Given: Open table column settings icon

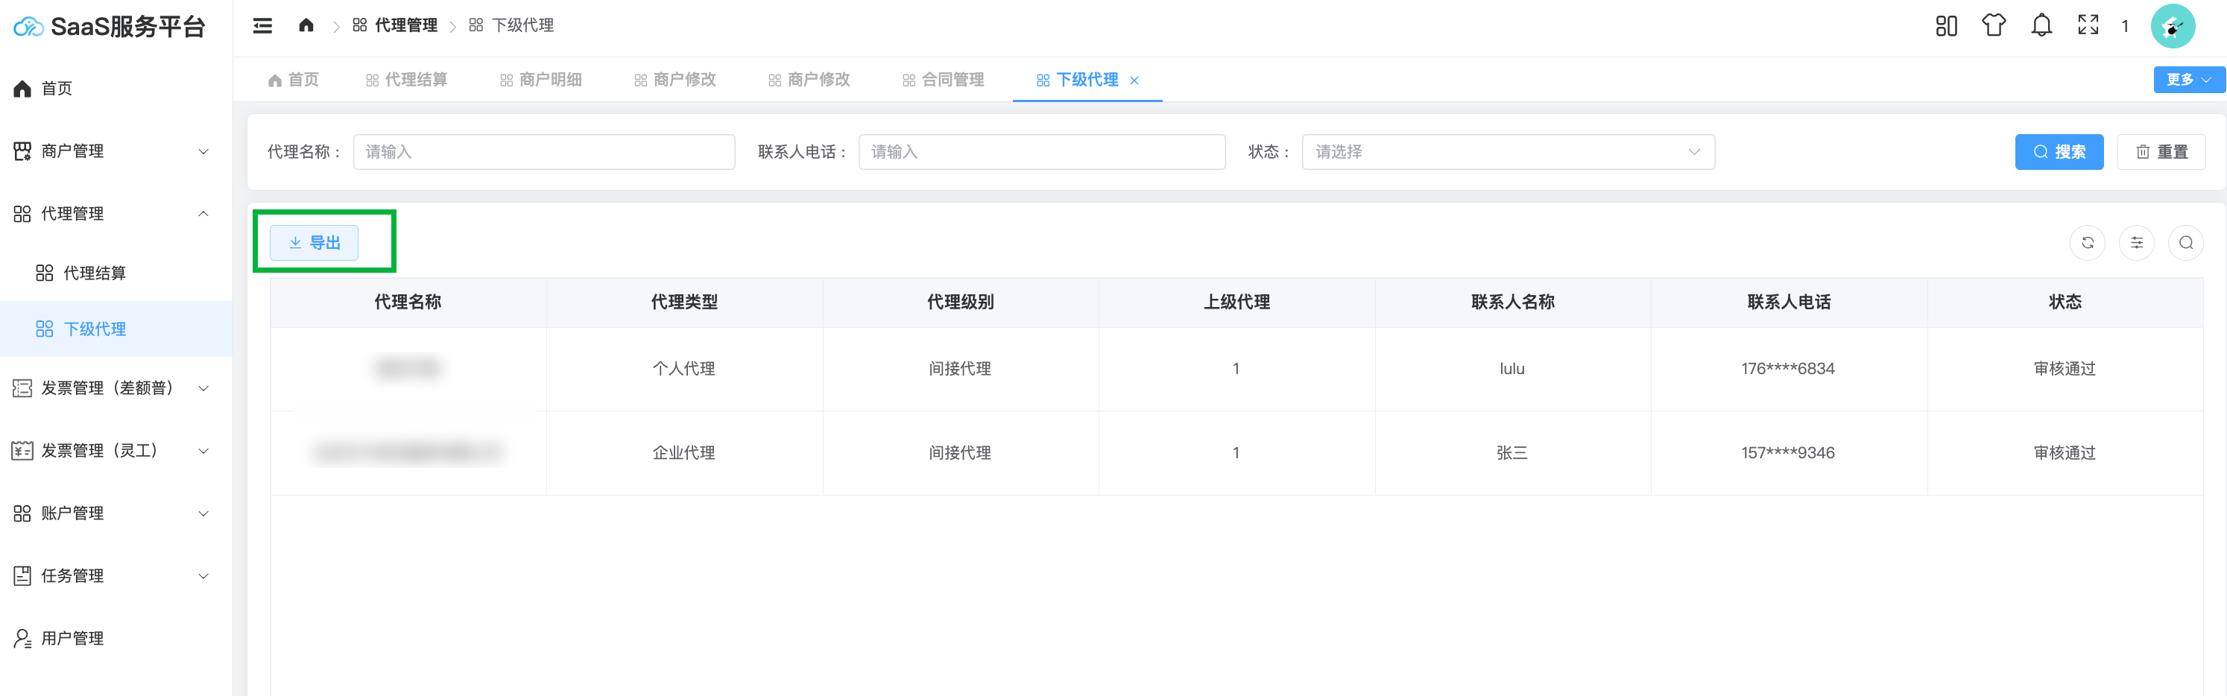Looking at the screenshot, I should 2136,243.
